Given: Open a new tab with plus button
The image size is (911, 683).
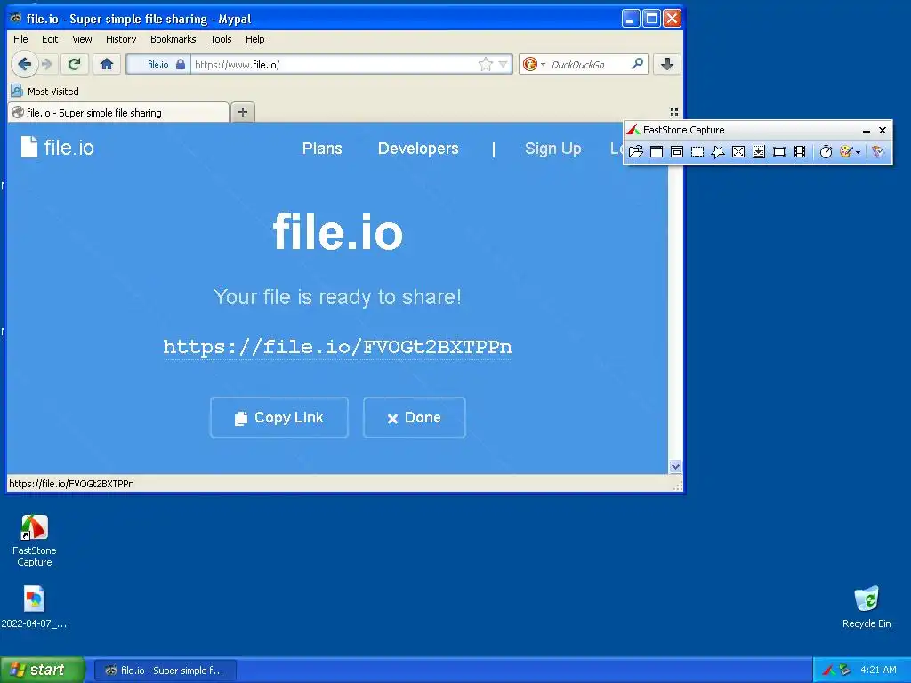Looking at the screenshot, I should [243, 112].
